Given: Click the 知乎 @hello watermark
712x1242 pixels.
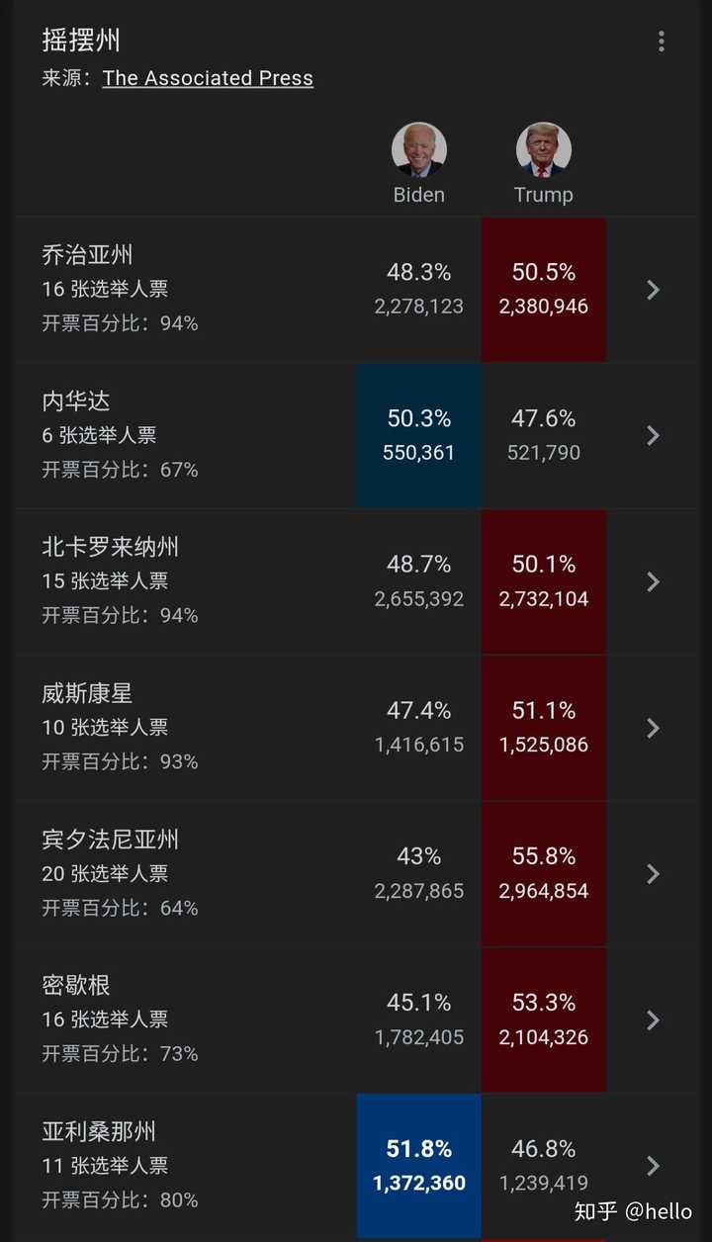Looking at the screenshot, I should pos(631,1210).
